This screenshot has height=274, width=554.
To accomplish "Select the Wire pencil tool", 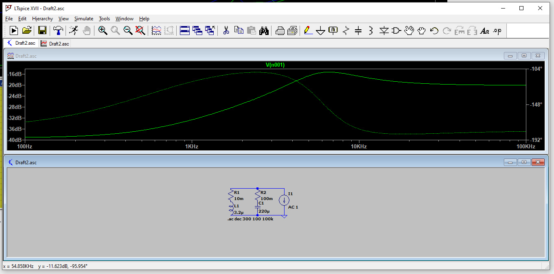I will [x=308, y=30].
